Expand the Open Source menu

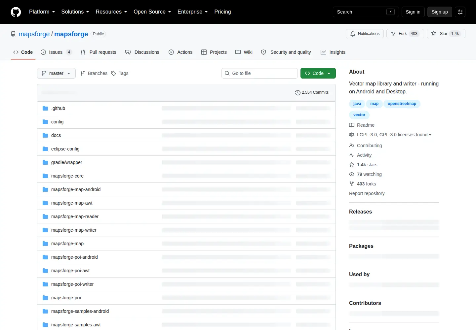[152, 12]
